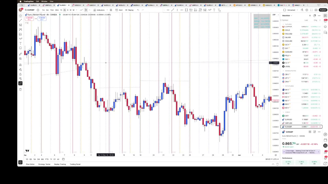328x184 pixels.
Task: Toggle fullscreen mode icon
Action: (311, 10)
